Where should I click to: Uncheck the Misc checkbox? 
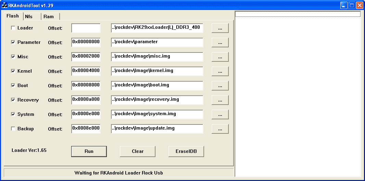[x=13, y=57]
